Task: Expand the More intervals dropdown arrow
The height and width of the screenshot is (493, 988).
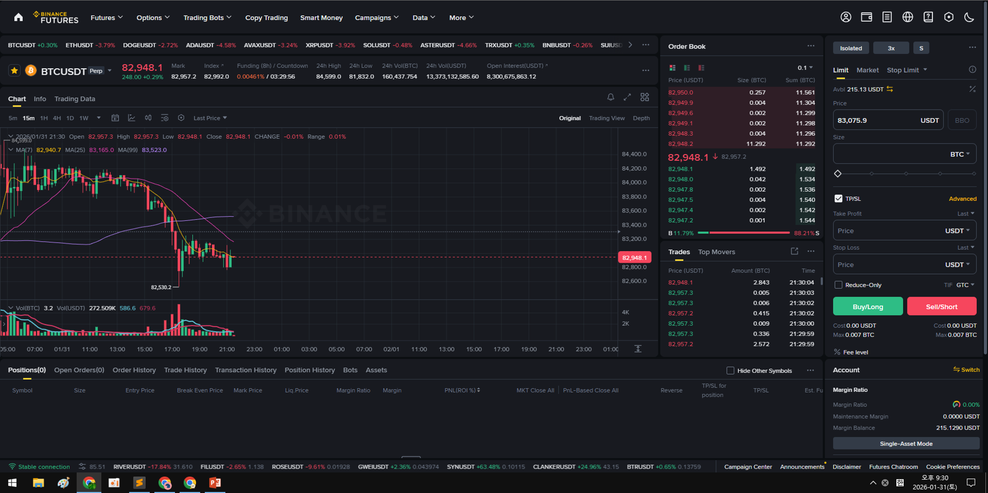Action: click(98, 118)
